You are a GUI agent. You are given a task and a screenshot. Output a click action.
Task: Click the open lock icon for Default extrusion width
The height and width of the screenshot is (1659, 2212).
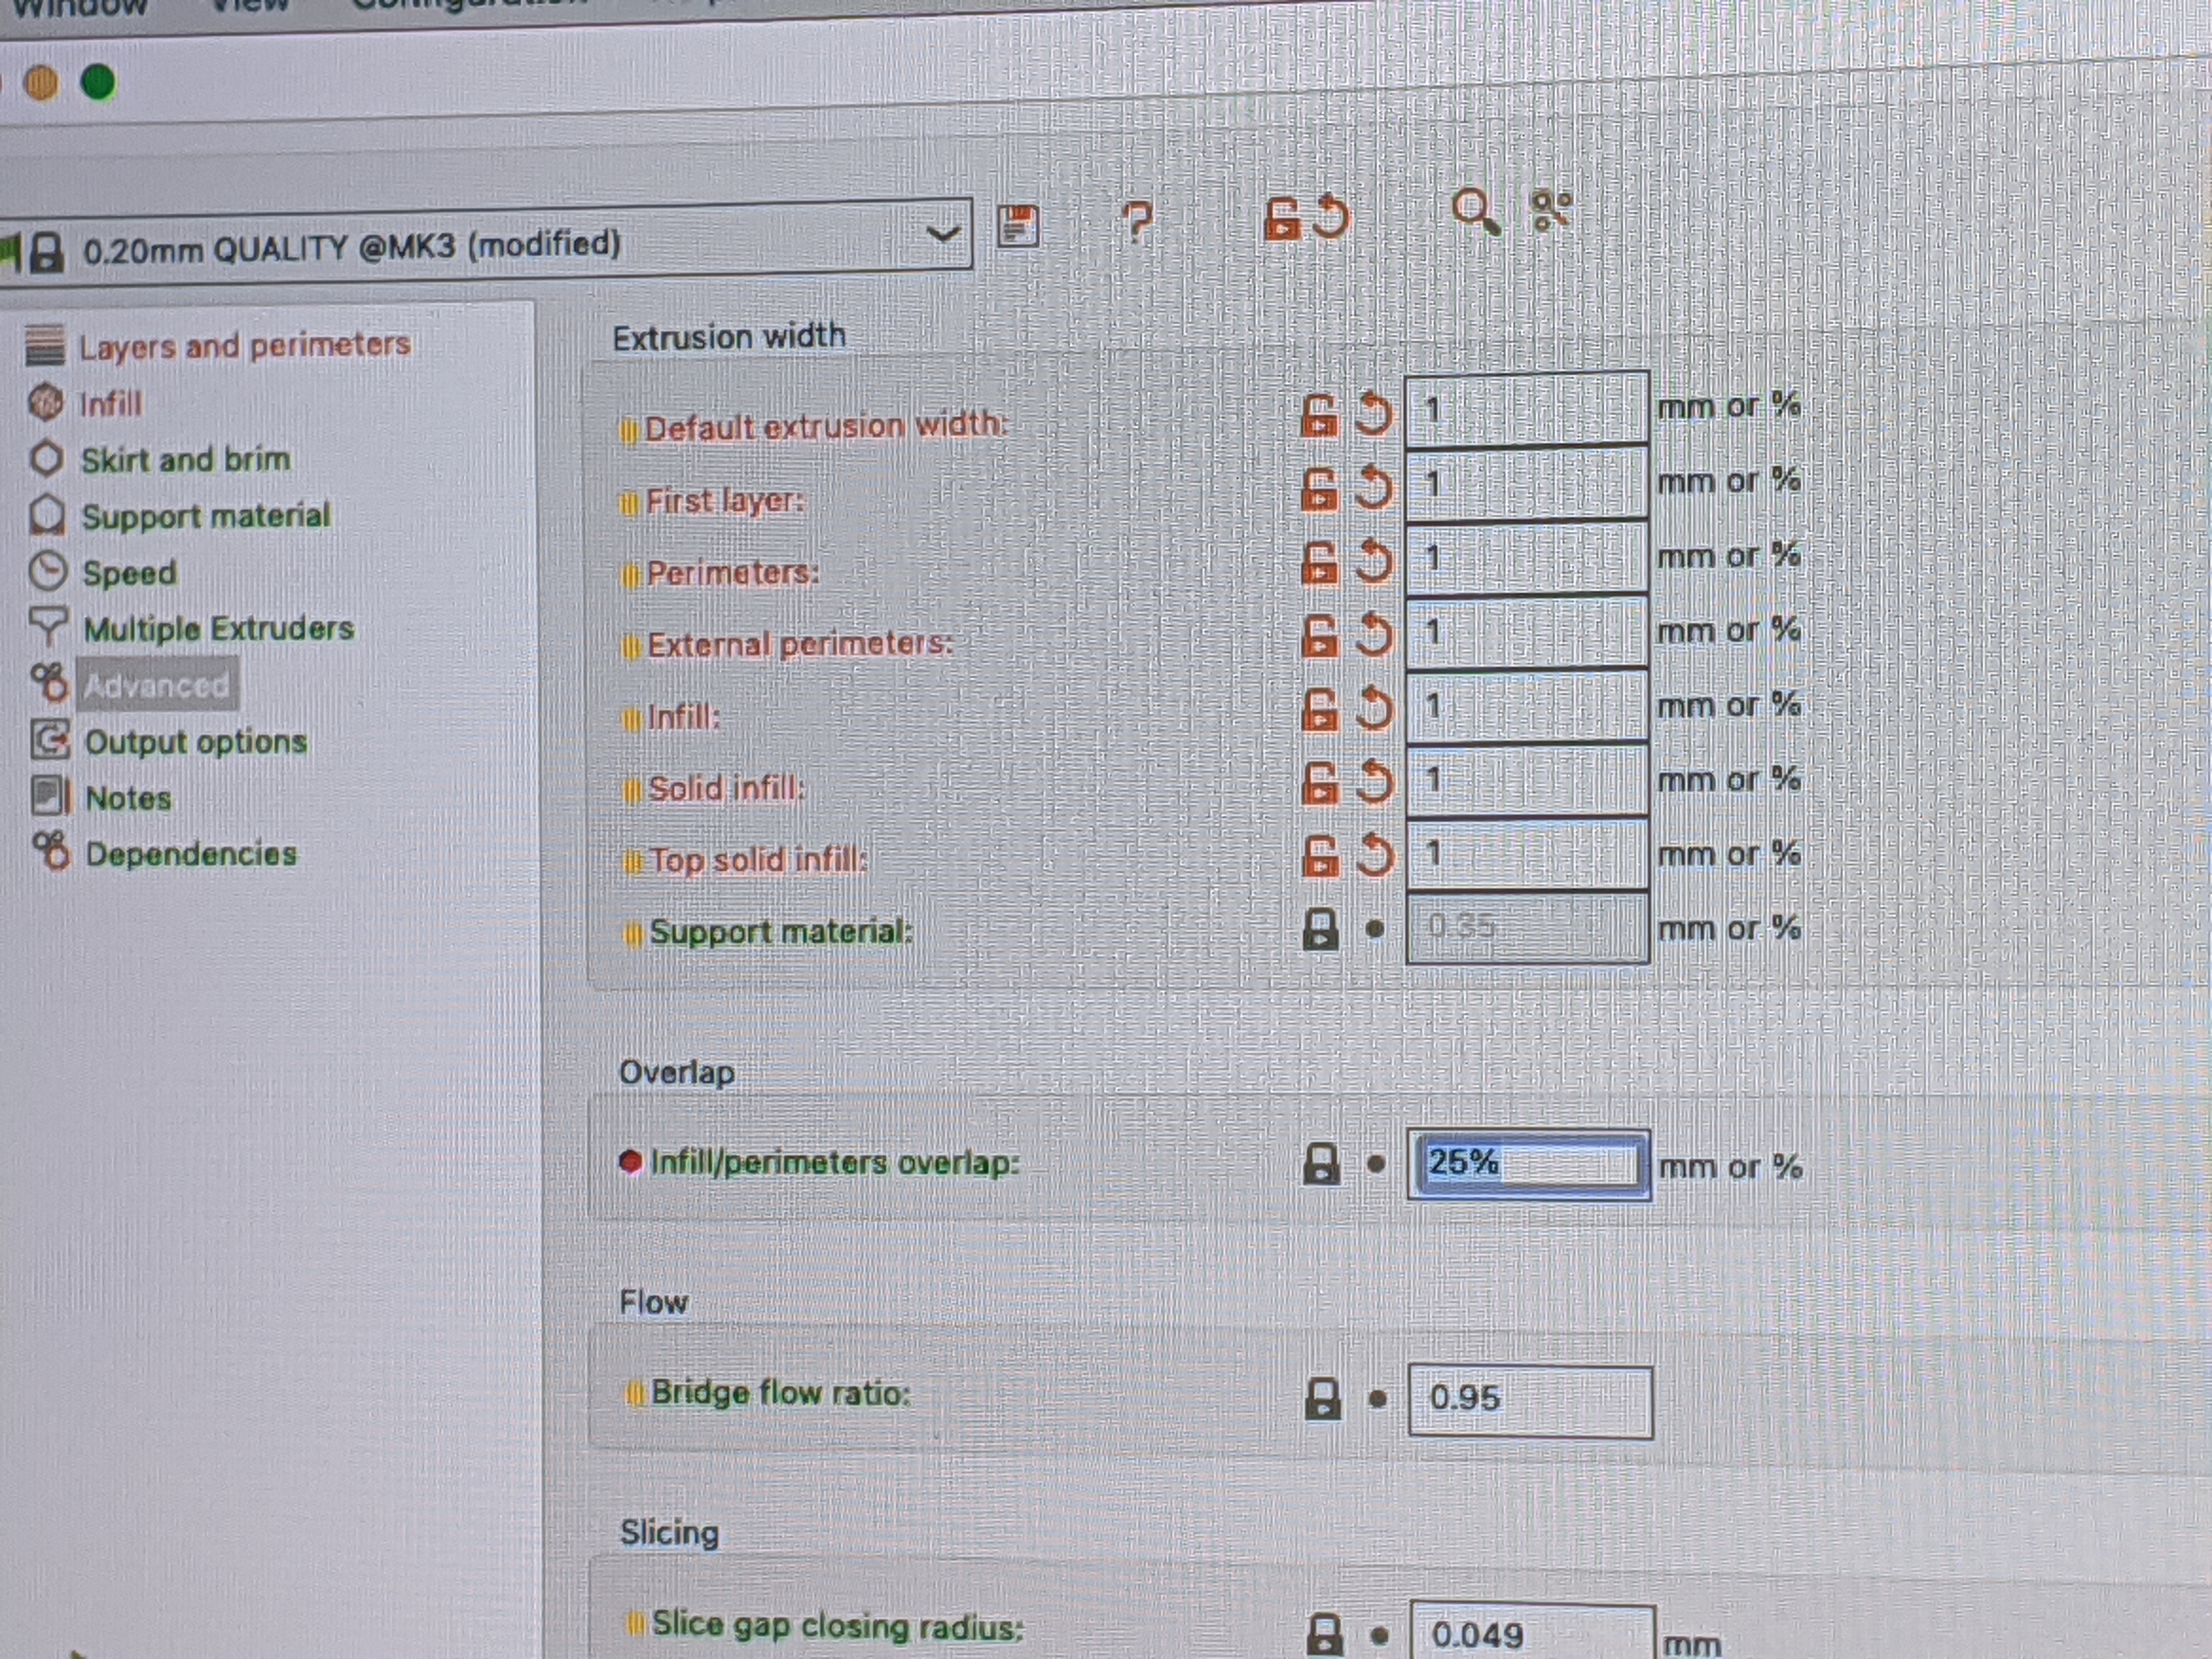coord(1319,415)
